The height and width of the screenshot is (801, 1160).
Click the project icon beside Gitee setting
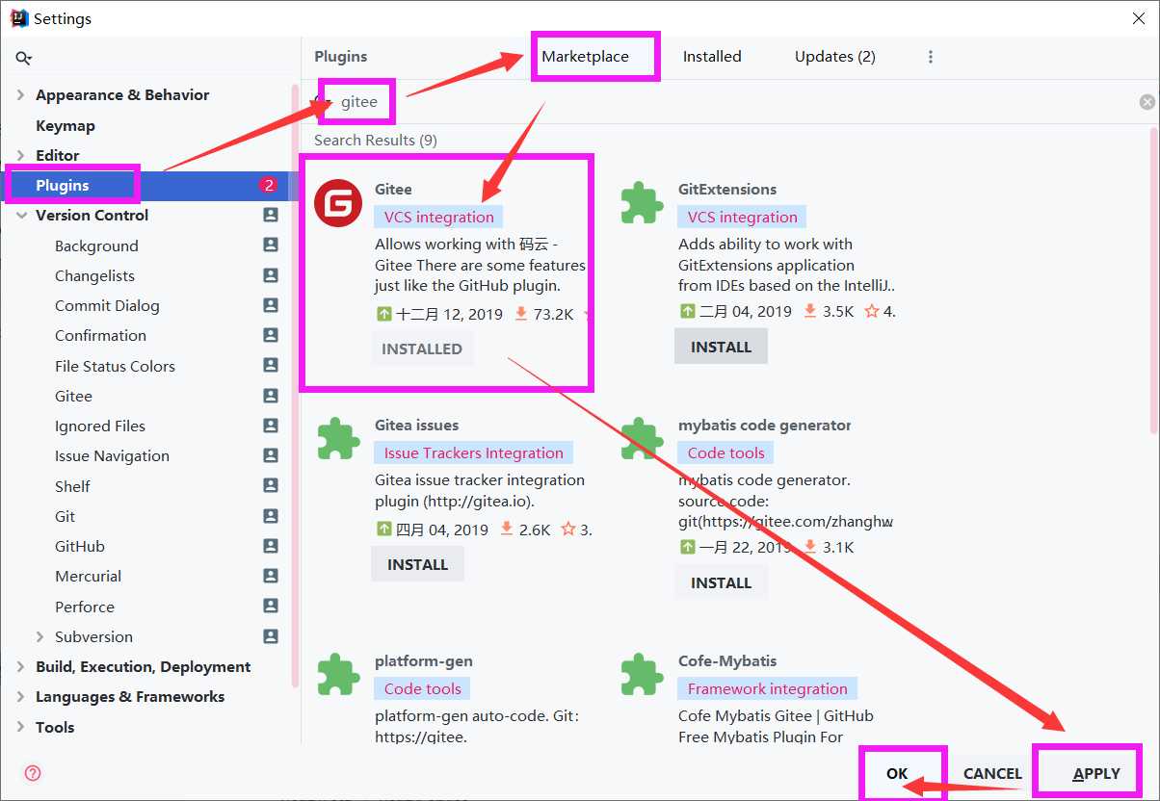[271, 396]
